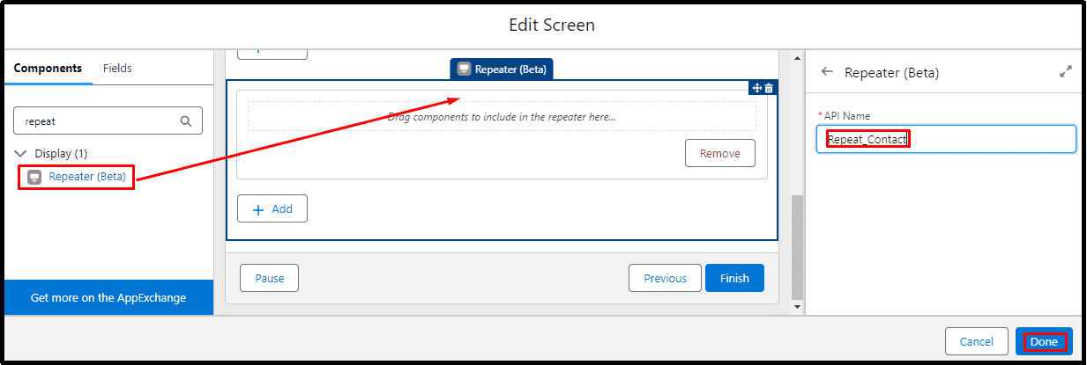Click the trash icon on the Repeater component
Image resolution: width=1087 pixels, height=365 pixels.
[x=769, y=88]
